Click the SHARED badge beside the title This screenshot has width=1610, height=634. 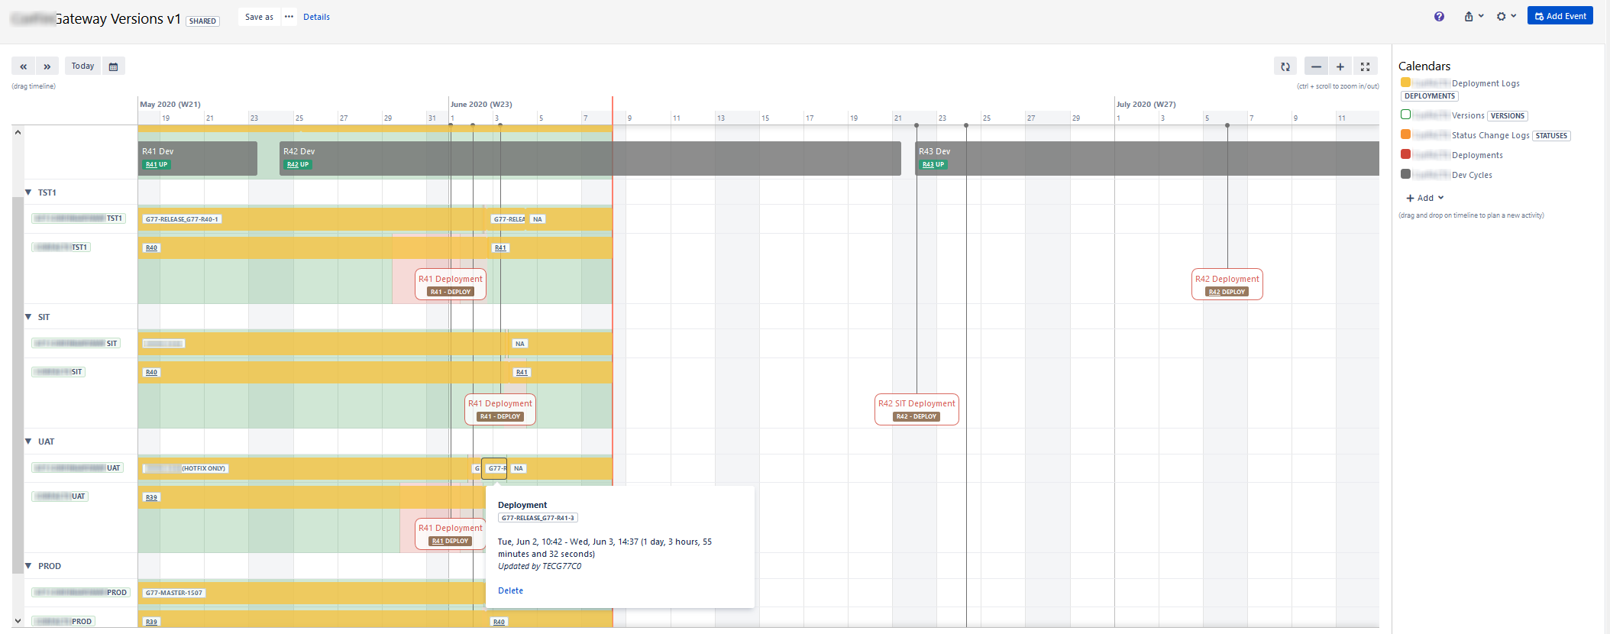[202, 21]
